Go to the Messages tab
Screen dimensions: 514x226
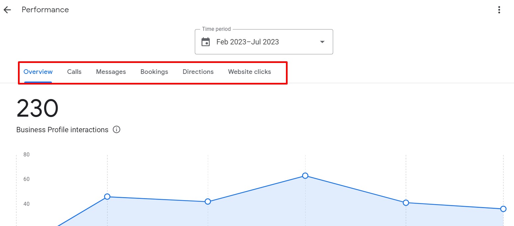(x=111, y=72)
